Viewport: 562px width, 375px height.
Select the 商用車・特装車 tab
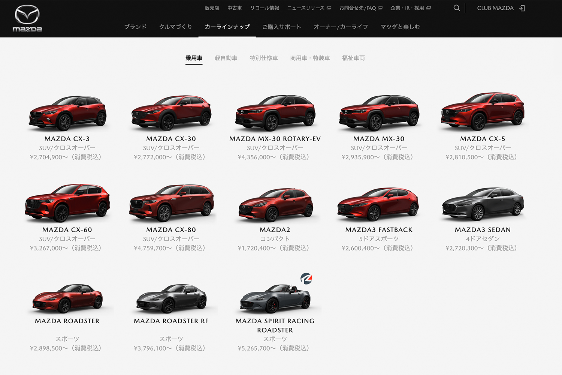[x=310, y=58]
